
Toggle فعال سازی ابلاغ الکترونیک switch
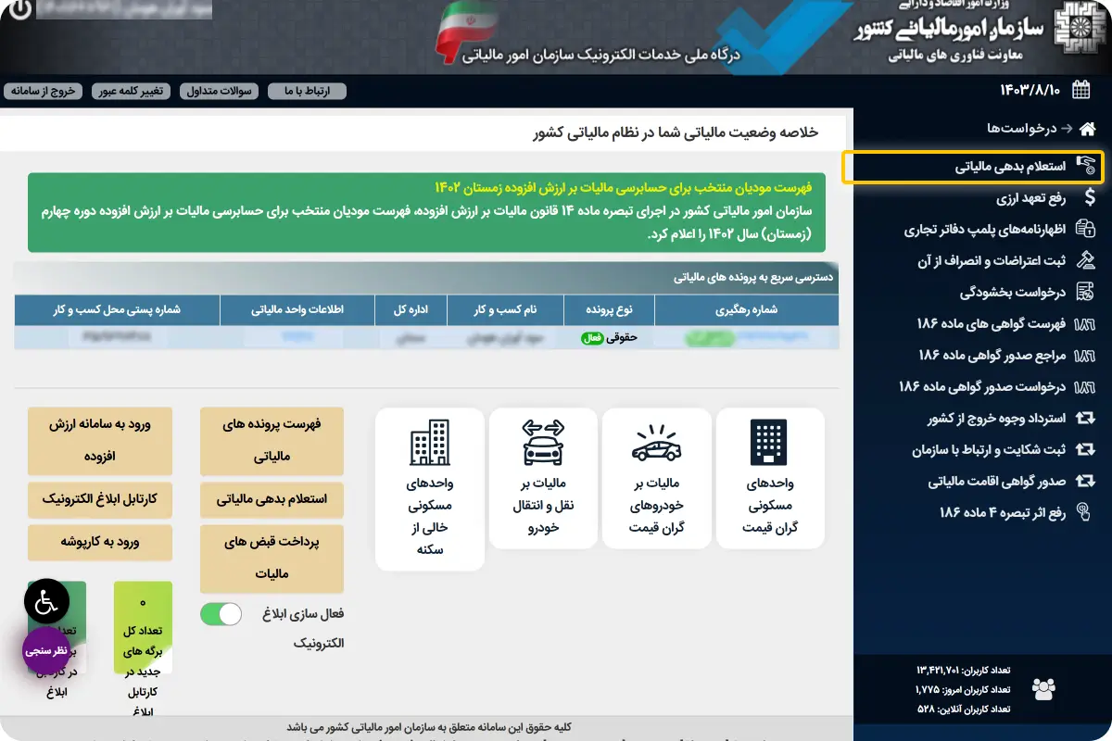(221, 614)
